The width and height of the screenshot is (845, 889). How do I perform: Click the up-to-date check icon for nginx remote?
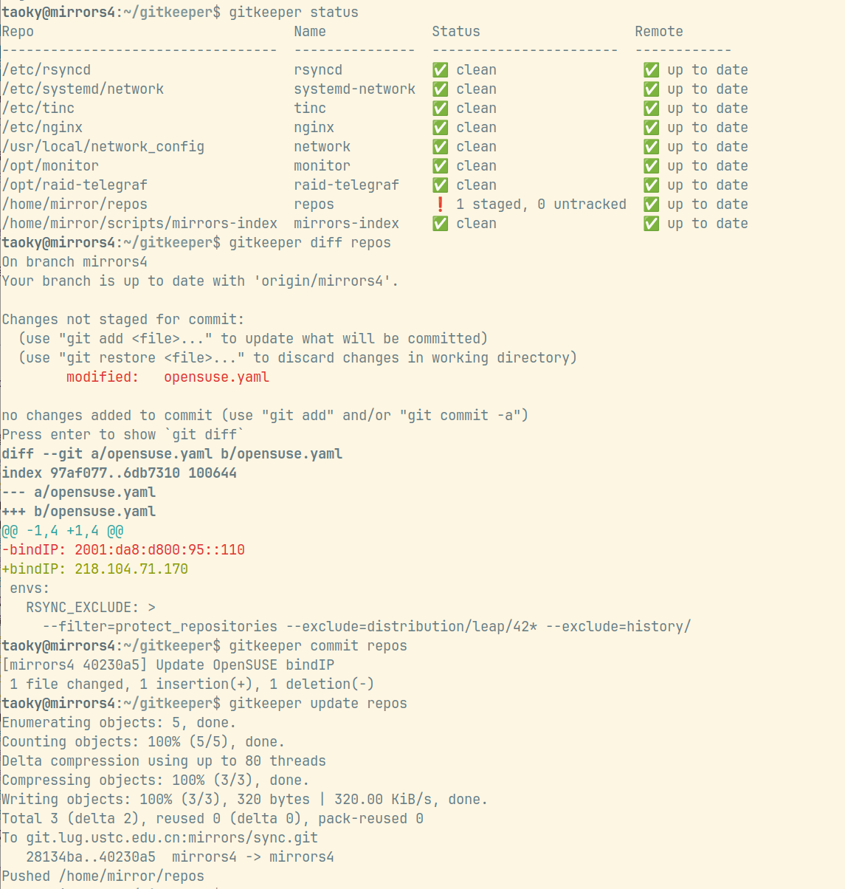click(x=651, y=127)
